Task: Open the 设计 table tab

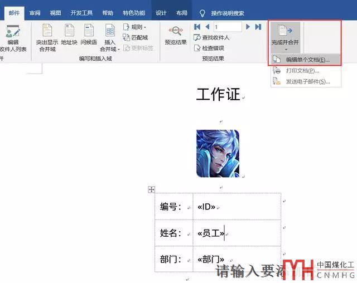Action: [161, 13]
